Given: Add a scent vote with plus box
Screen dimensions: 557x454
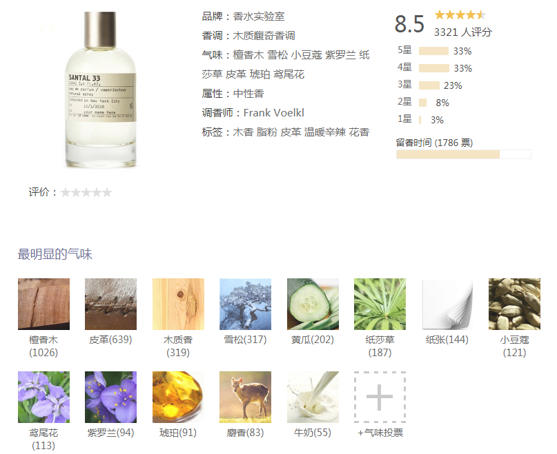Looking at the screenshot, I should (380, 397).
